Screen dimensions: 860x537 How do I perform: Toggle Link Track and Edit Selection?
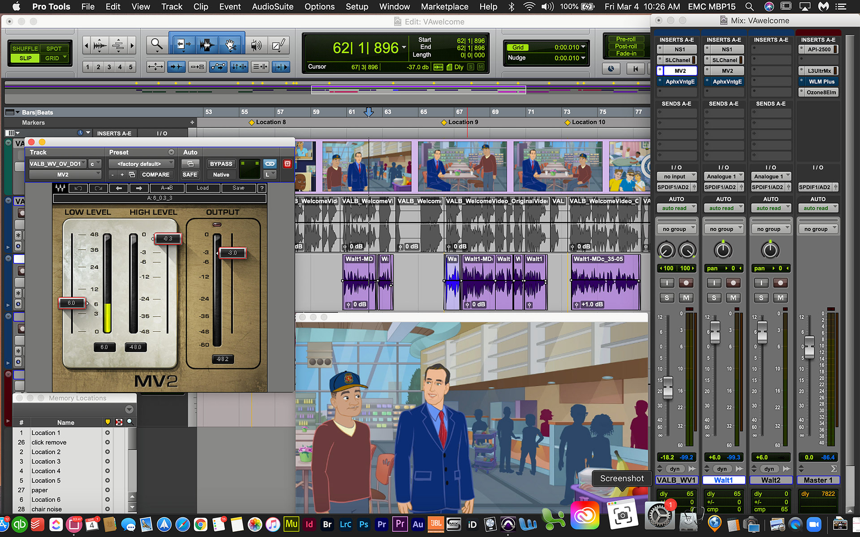point(260,67)
